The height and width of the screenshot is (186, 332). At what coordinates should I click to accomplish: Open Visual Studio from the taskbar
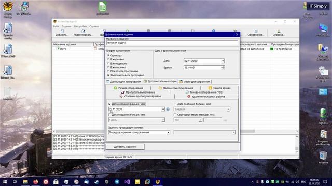pos(127,182)
